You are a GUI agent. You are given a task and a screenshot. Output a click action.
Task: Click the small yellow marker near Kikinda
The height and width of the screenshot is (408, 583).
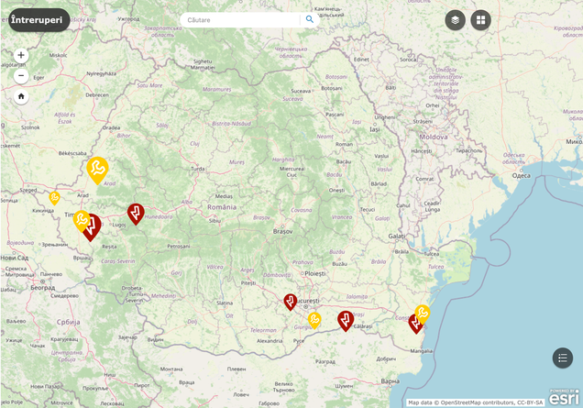[55, 197]
